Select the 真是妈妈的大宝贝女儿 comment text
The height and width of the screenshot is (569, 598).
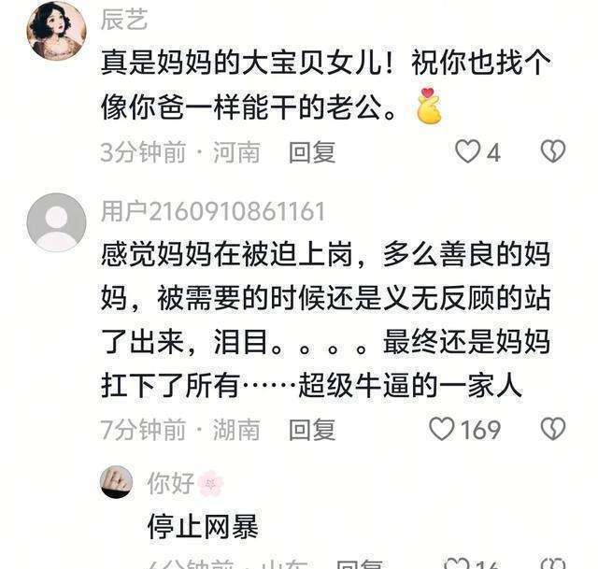point(326,85)
